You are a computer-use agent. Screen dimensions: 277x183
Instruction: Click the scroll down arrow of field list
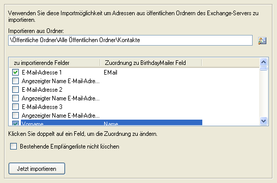[264, 121]
